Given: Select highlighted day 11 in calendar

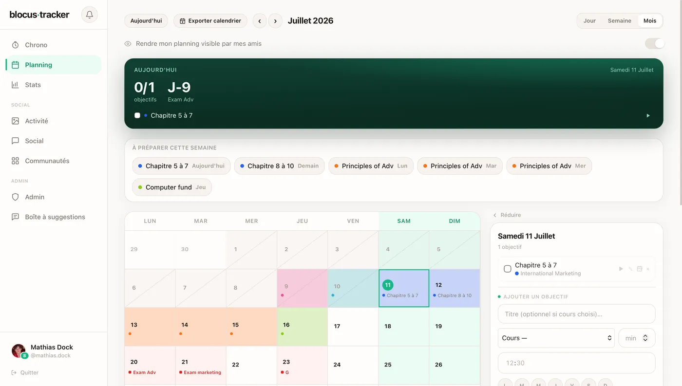Looking at the screenshot, I should (404, 288).
